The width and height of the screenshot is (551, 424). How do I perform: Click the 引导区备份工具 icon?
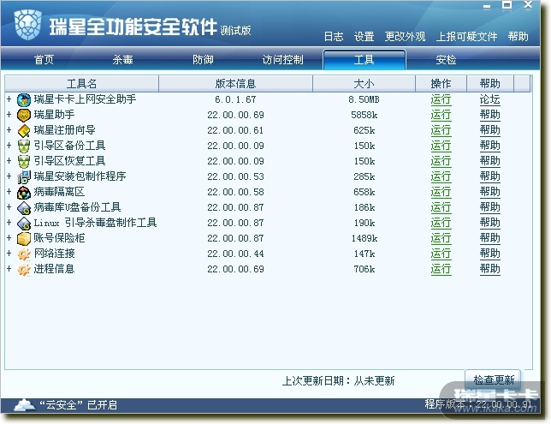[24, 146]
